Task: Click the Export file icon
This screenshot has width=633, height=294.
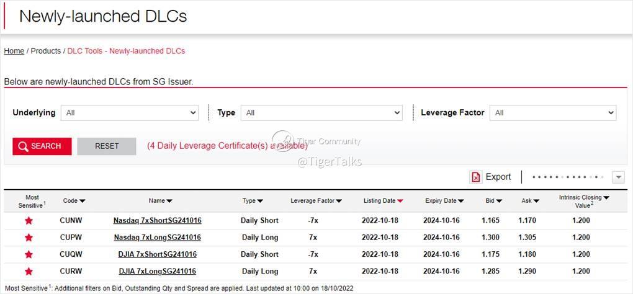Action: point(476,177)
